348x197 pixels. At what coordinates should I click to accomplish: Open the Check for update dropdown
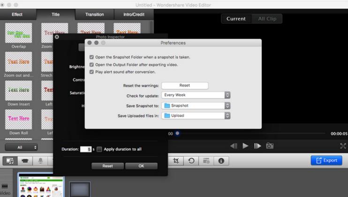pos(196,95)
